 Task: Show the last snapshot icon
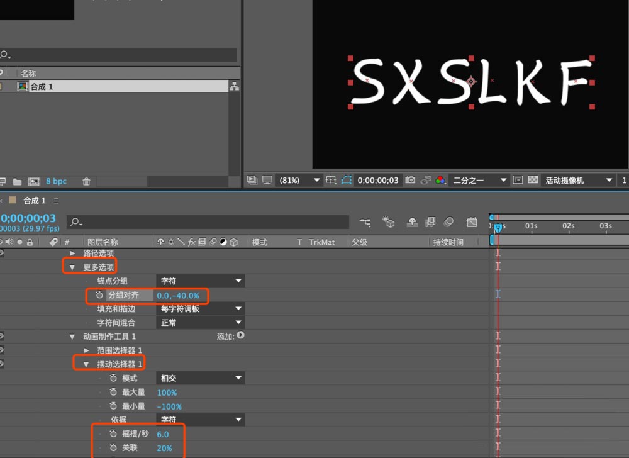(x=425, y=181)
